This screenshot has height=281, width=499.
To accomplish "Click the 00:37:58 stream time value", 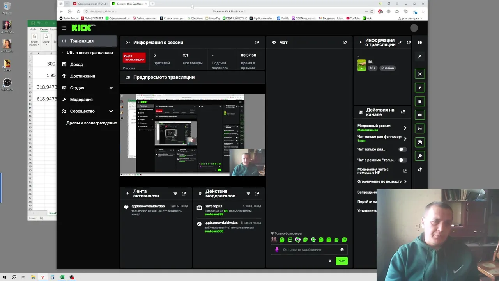I will point(248,55).
